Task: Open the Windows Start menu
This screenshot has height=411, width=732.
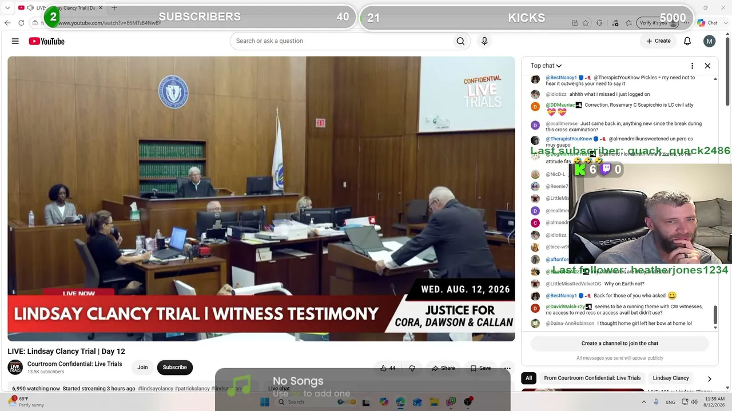Action: pyautogui.click(x=265, y=402)
